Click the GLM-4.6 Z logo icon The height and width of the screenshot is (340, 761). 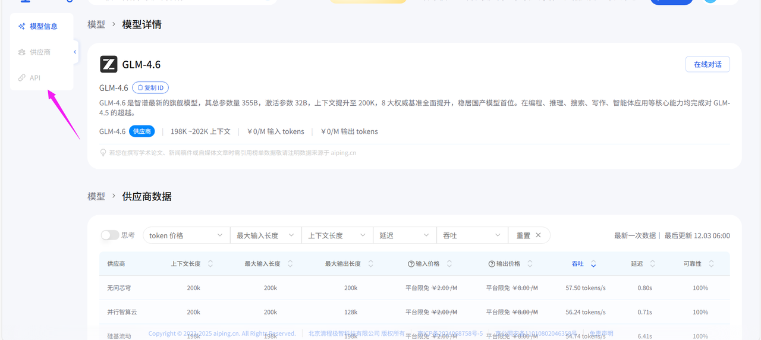[x=108, y=64]
